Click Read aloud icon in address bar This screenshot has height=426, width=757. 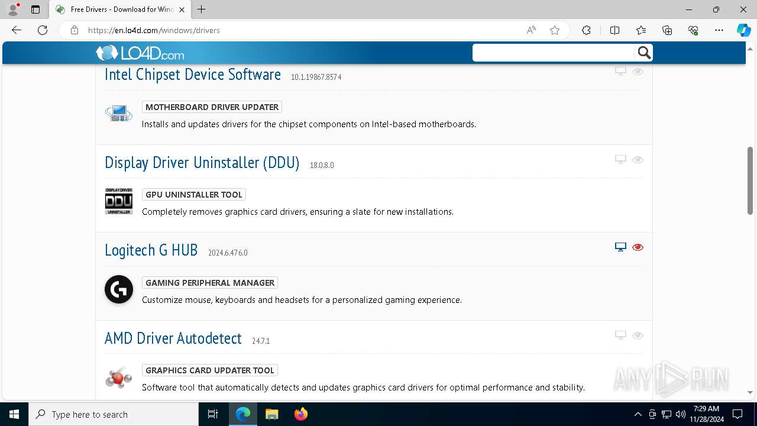[x=531, y=30]
